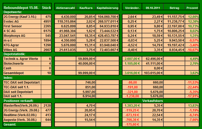Screen dimensions: 202x129
Task: Select the First Sensor cell
Action: [22, 26]
